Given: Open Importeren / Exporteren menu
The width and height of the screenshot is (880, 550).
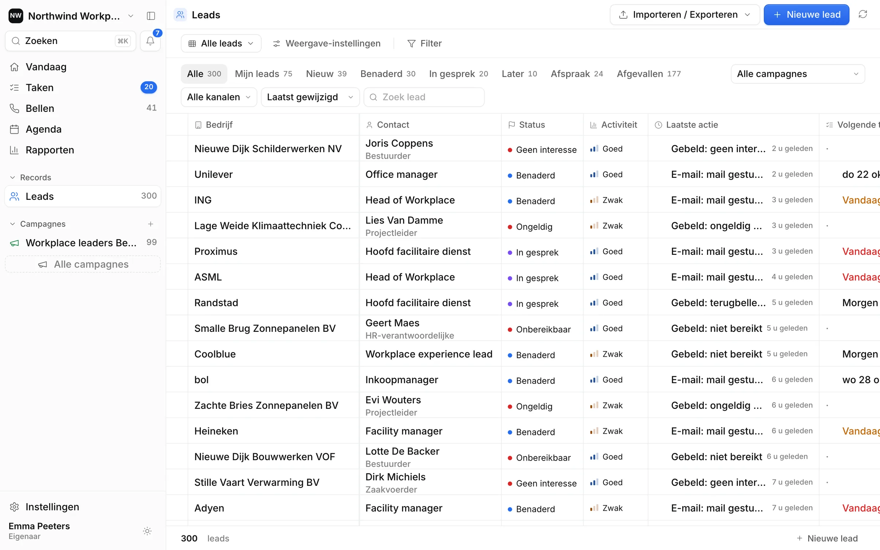Looking at the screenshot, I should click(685, 15).
